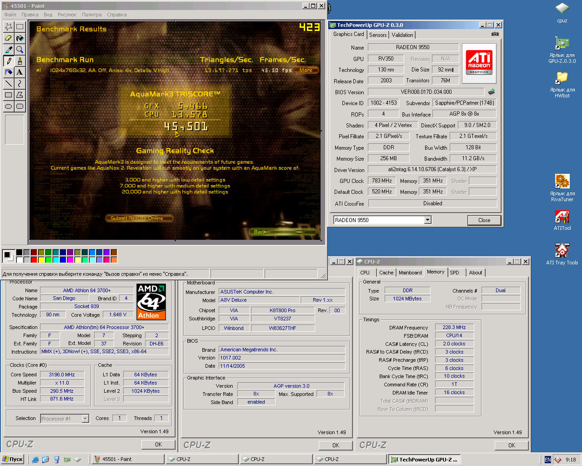This screenshot has width=582, height=466.
Task: Click the Internet Explorer quick launch icon
Action: [35, 460]
